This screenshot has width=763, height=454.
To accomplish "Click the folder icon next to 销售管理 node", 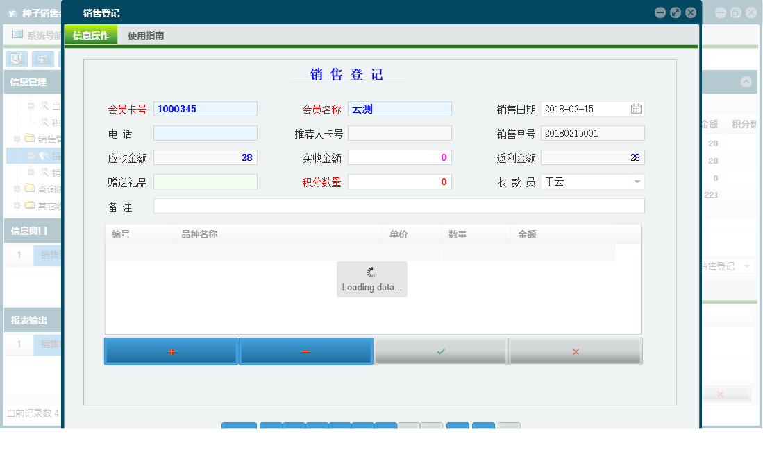I will [x=28, y=137].
